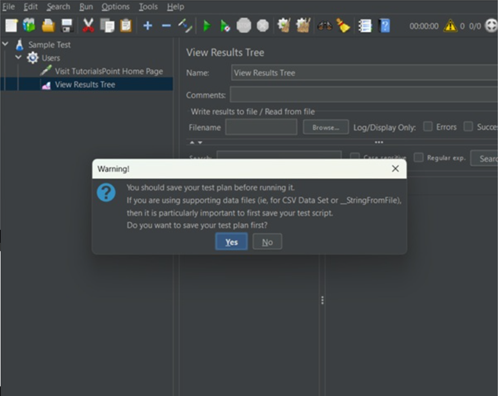
Task: Click the binoculars Search icon
Action: tap(325, 26)
